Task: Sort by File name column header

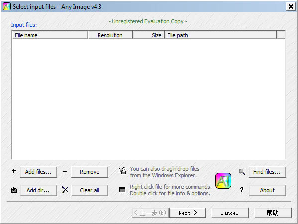Action: click(50, 35)
